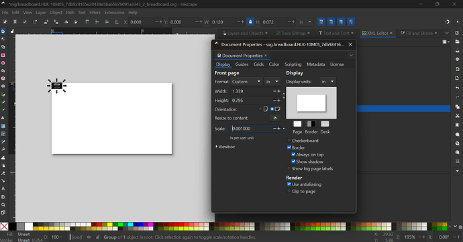
Task: Select the Text tool
Action: pos(3,118)
